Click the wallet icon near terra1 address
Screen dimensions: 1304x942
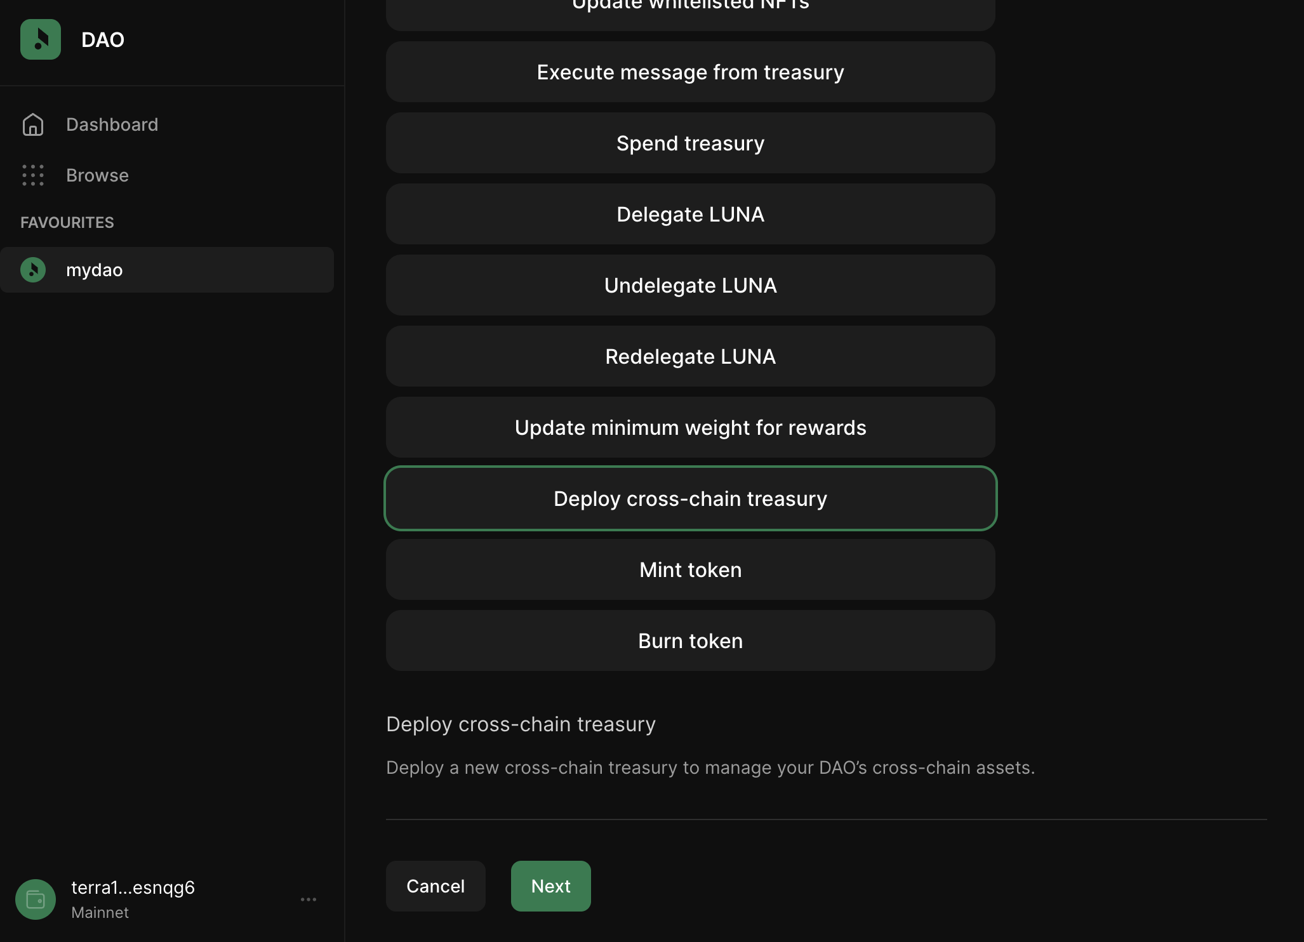tap(36, 899)
